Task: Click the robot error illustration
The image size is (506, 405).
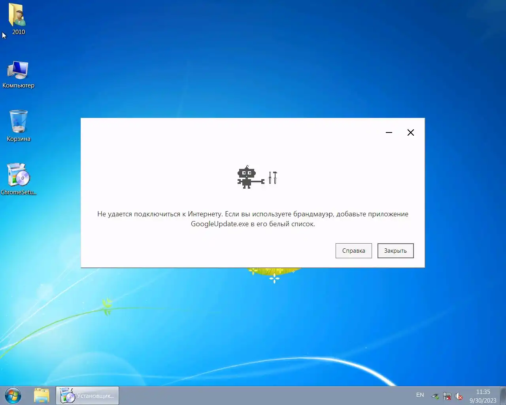Action: [257, 177]
